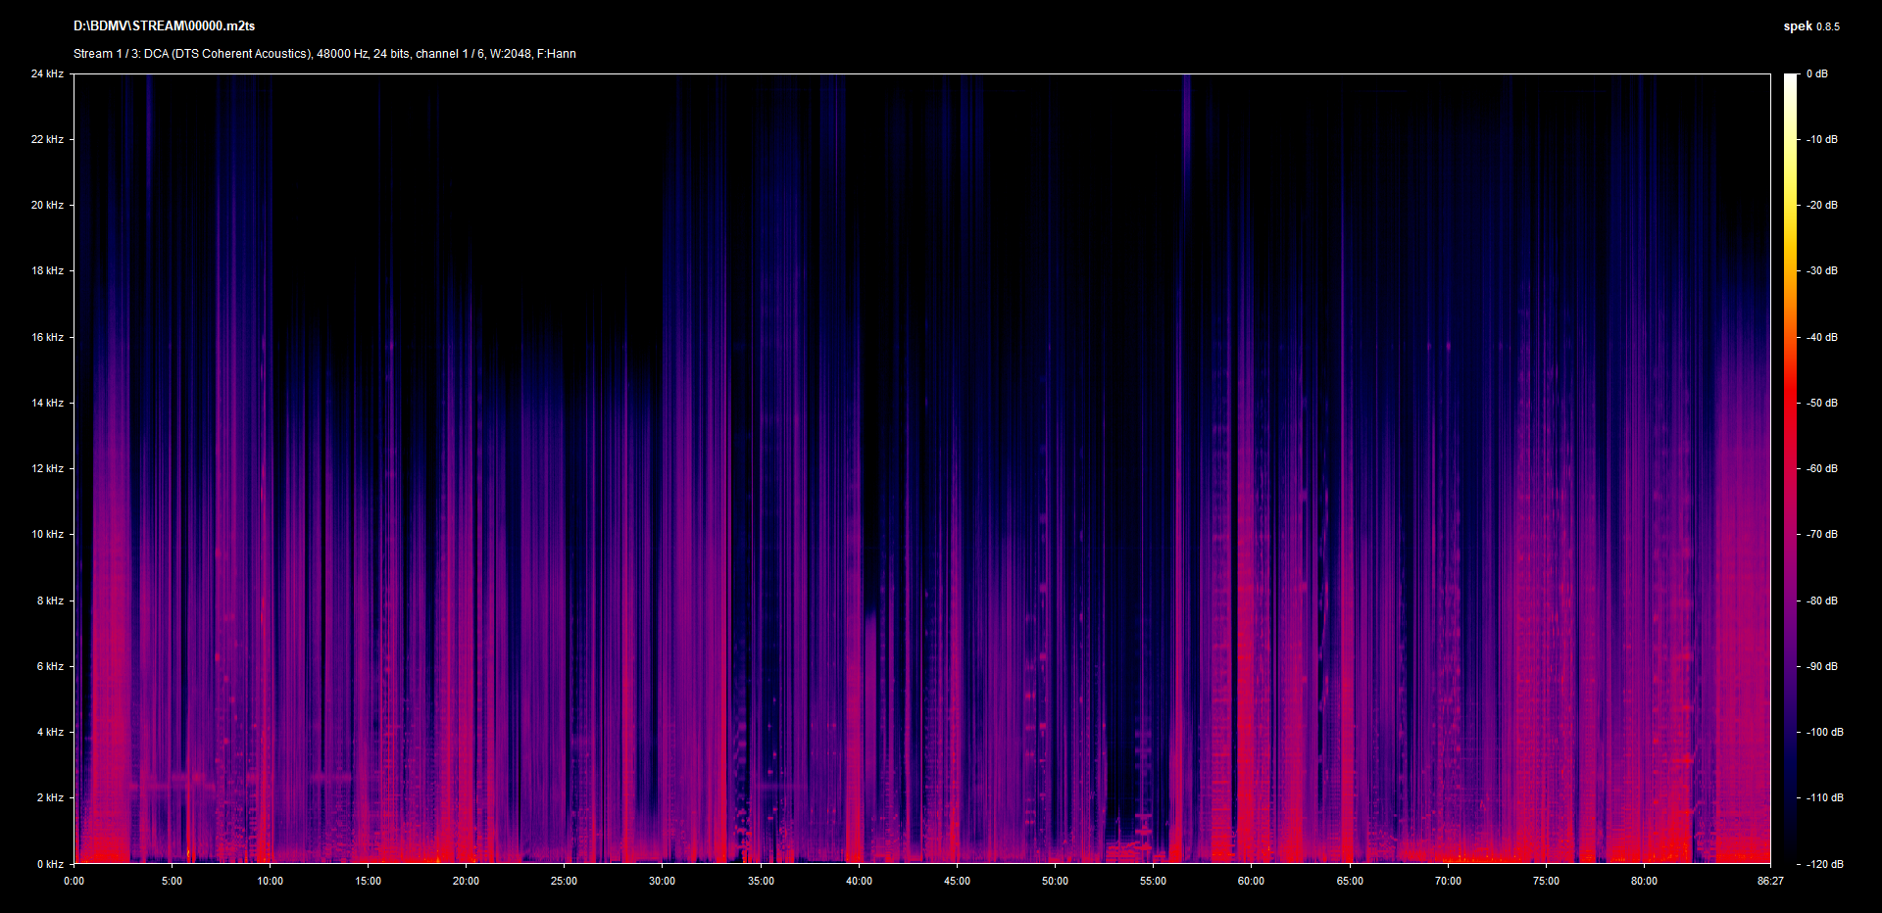The image size is (1882, 913).
Task: Click the 0:00 time axis marker
Action: (74, 882)
